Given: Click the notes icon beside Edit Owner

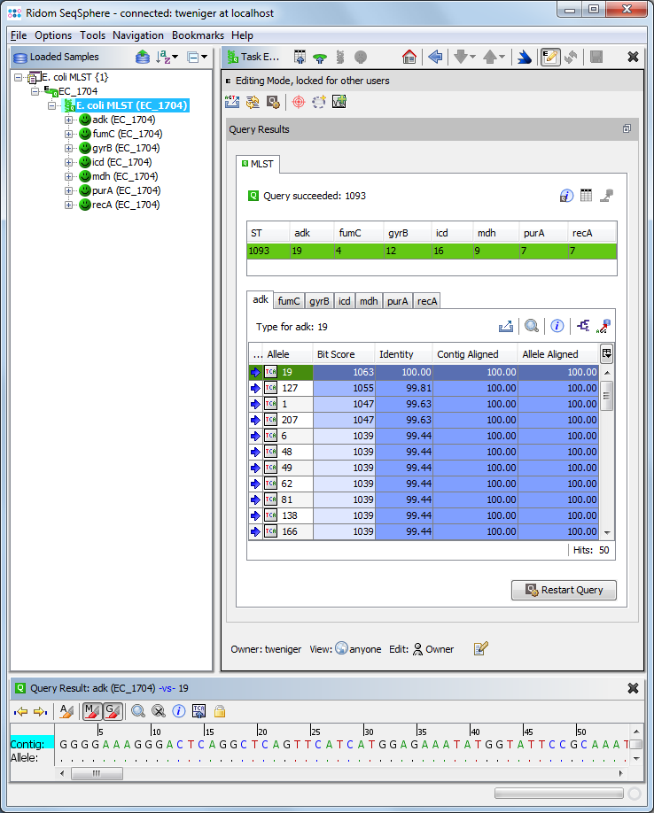Looking at the screenshot, I should tap(481, 649).
